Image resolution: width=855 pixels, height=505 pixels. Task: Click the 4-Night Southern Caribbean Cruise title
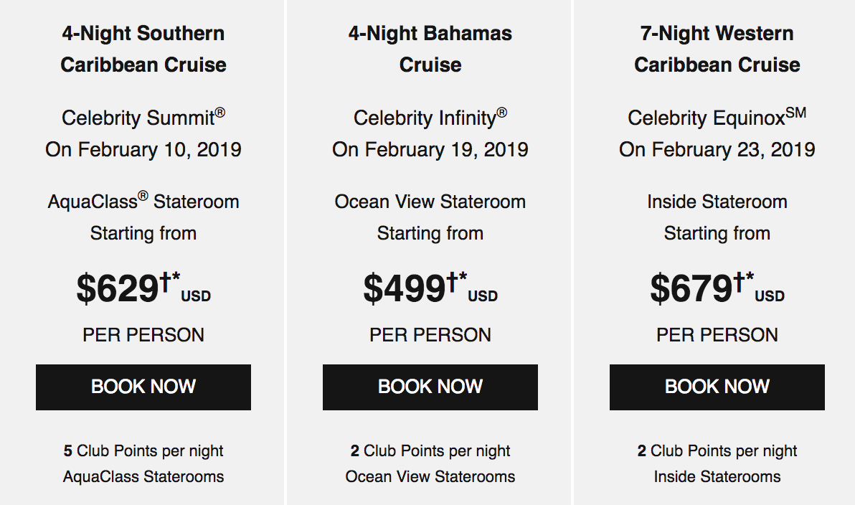click(143, 49)
